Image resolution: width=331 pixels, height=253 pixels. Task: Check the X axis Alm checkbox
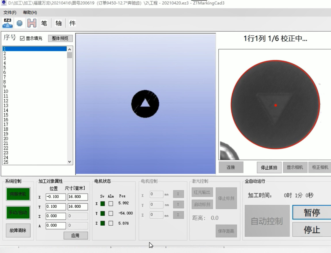[x=111, y=204]
